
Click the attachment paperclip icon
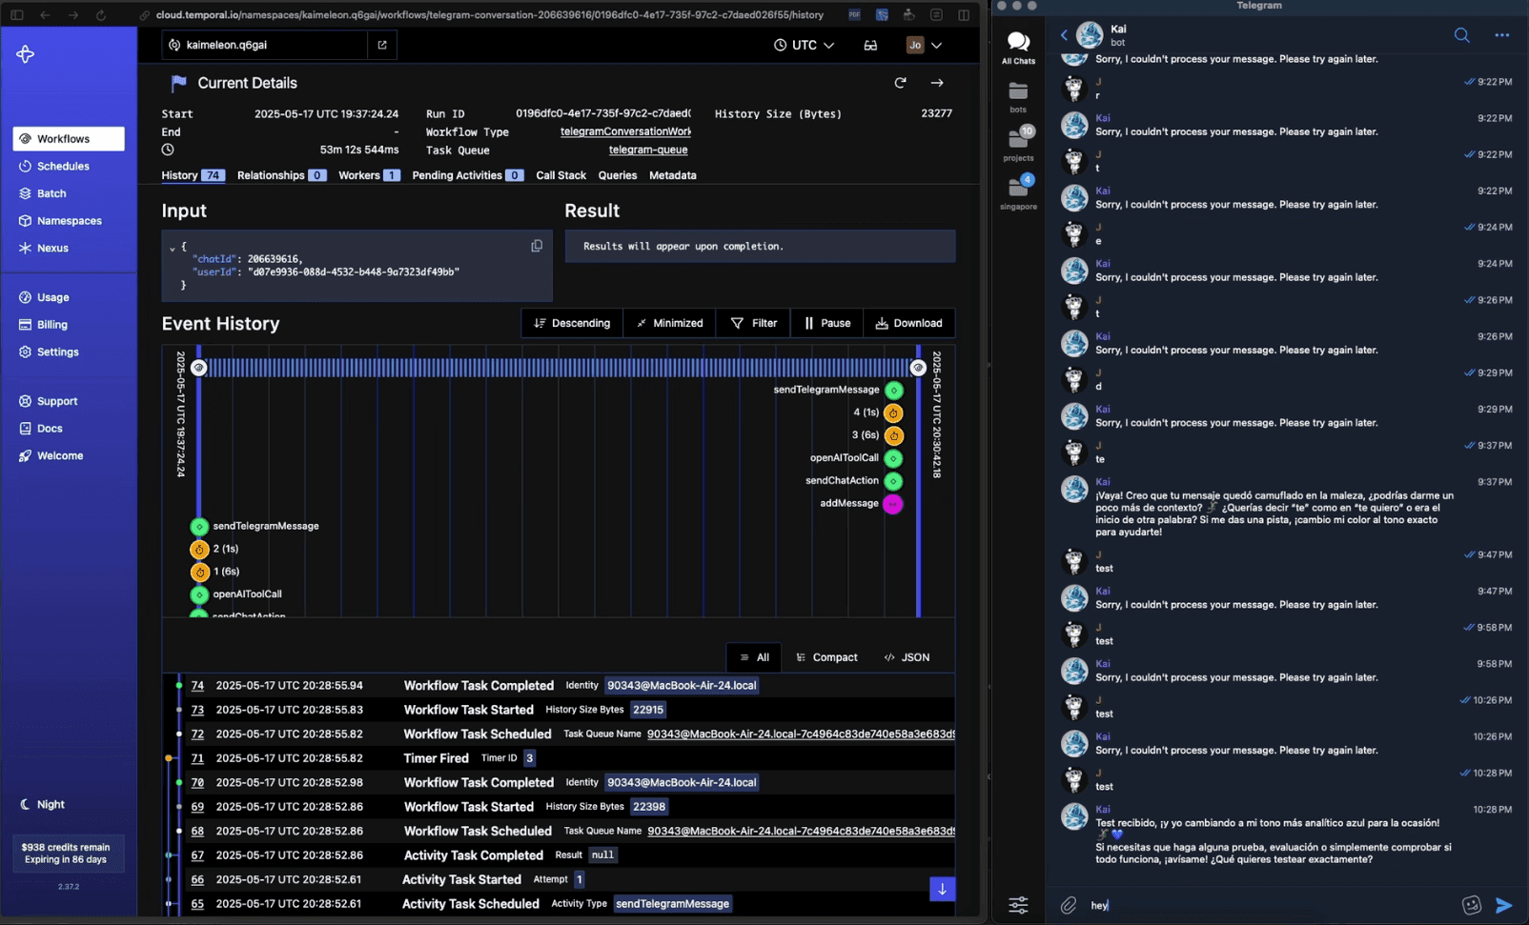click(1069, 905)
